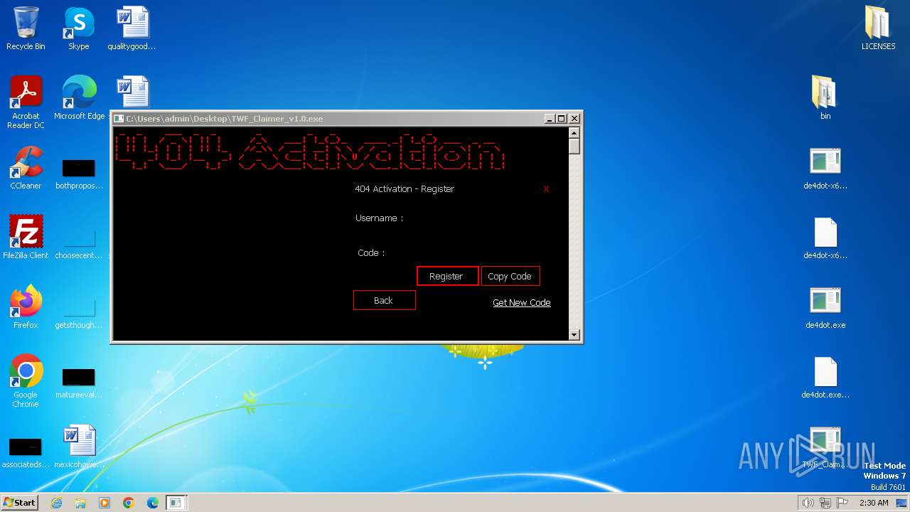Open the network tray icon
The width and height of the screenshot is (910, 512).
[825, 503]
